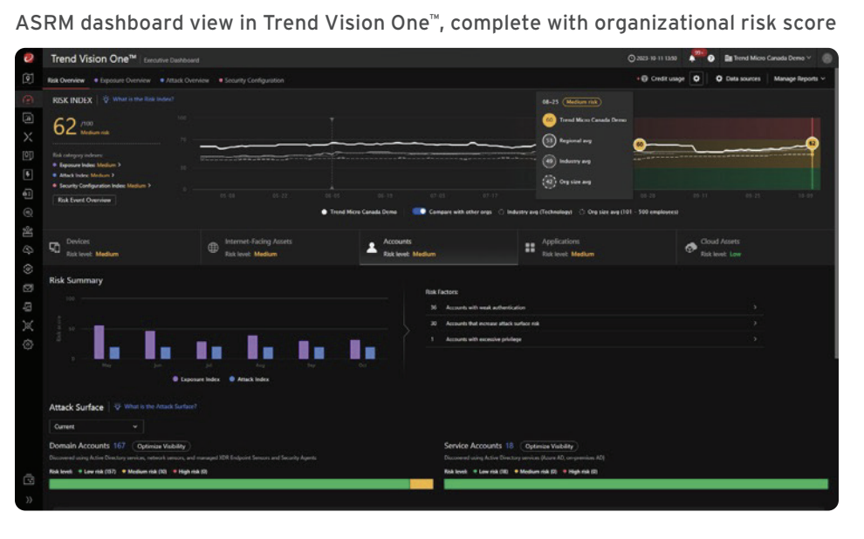Toggle Trend Micro Canada Demo chart legend
This screenshot has height=539, width=864.
coord(360,212)
